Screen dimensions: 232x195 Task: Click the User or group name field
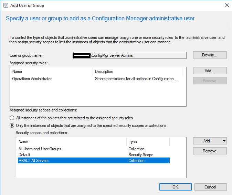tap(130, 55)
